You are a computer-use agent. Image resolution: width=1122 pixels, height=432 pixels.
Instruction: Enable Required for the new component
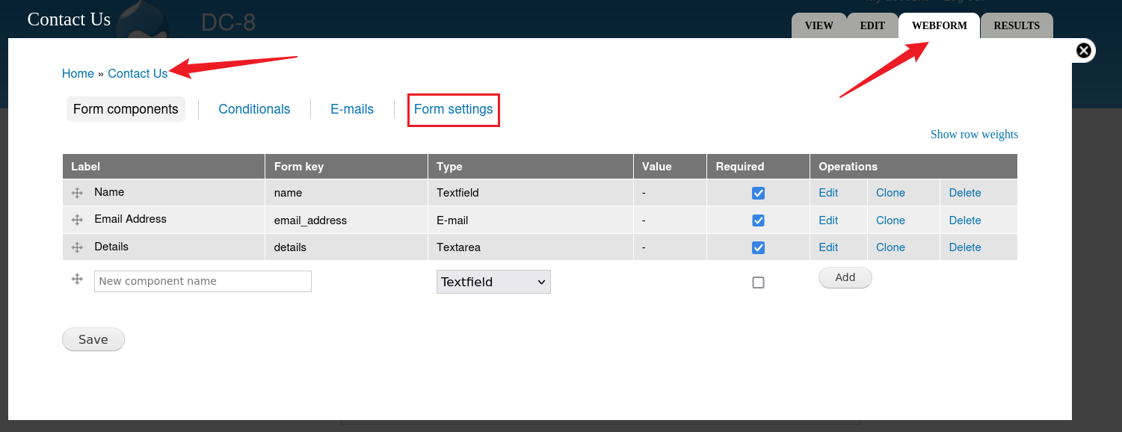(758, 283)
